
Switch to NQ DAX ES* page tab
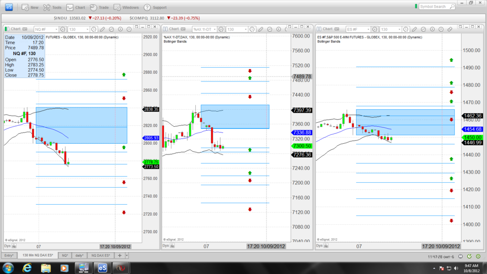click(101, 255)
